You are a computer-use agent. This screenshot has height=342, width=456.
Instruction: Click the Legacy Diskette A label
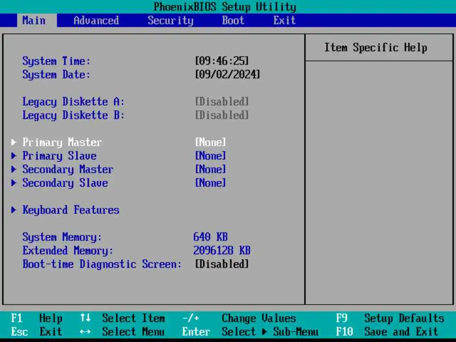pos(73,102)
